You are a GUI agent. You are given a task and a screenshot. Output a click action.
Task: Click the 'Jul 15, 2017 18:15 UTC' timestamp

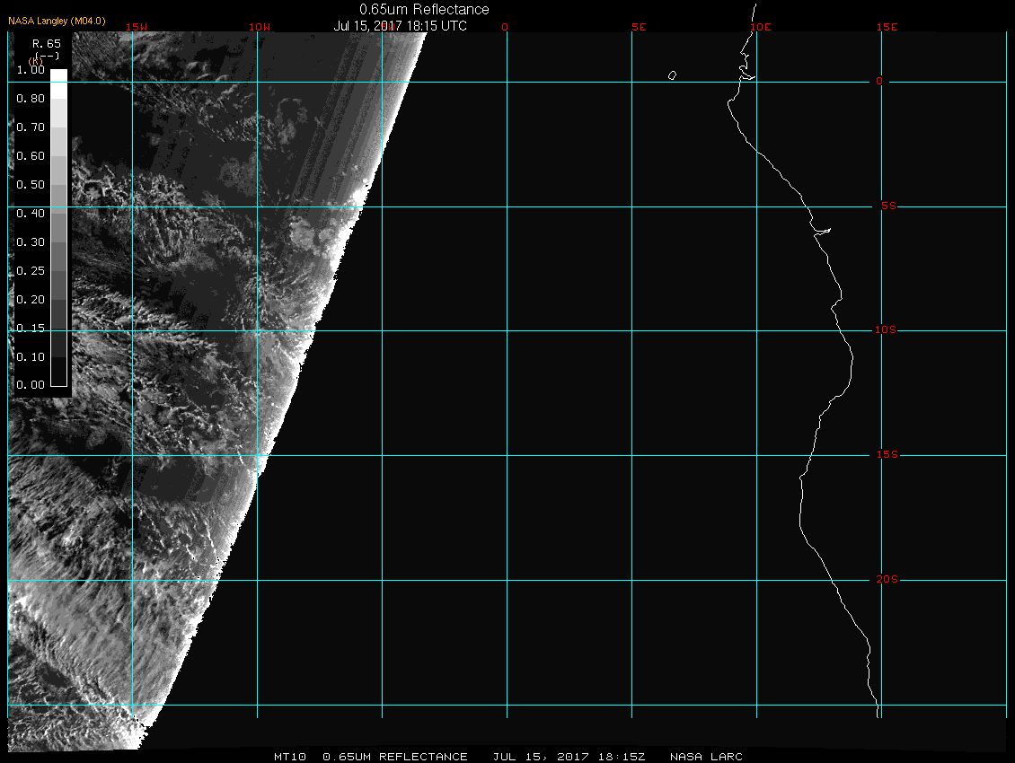point(400,26)
